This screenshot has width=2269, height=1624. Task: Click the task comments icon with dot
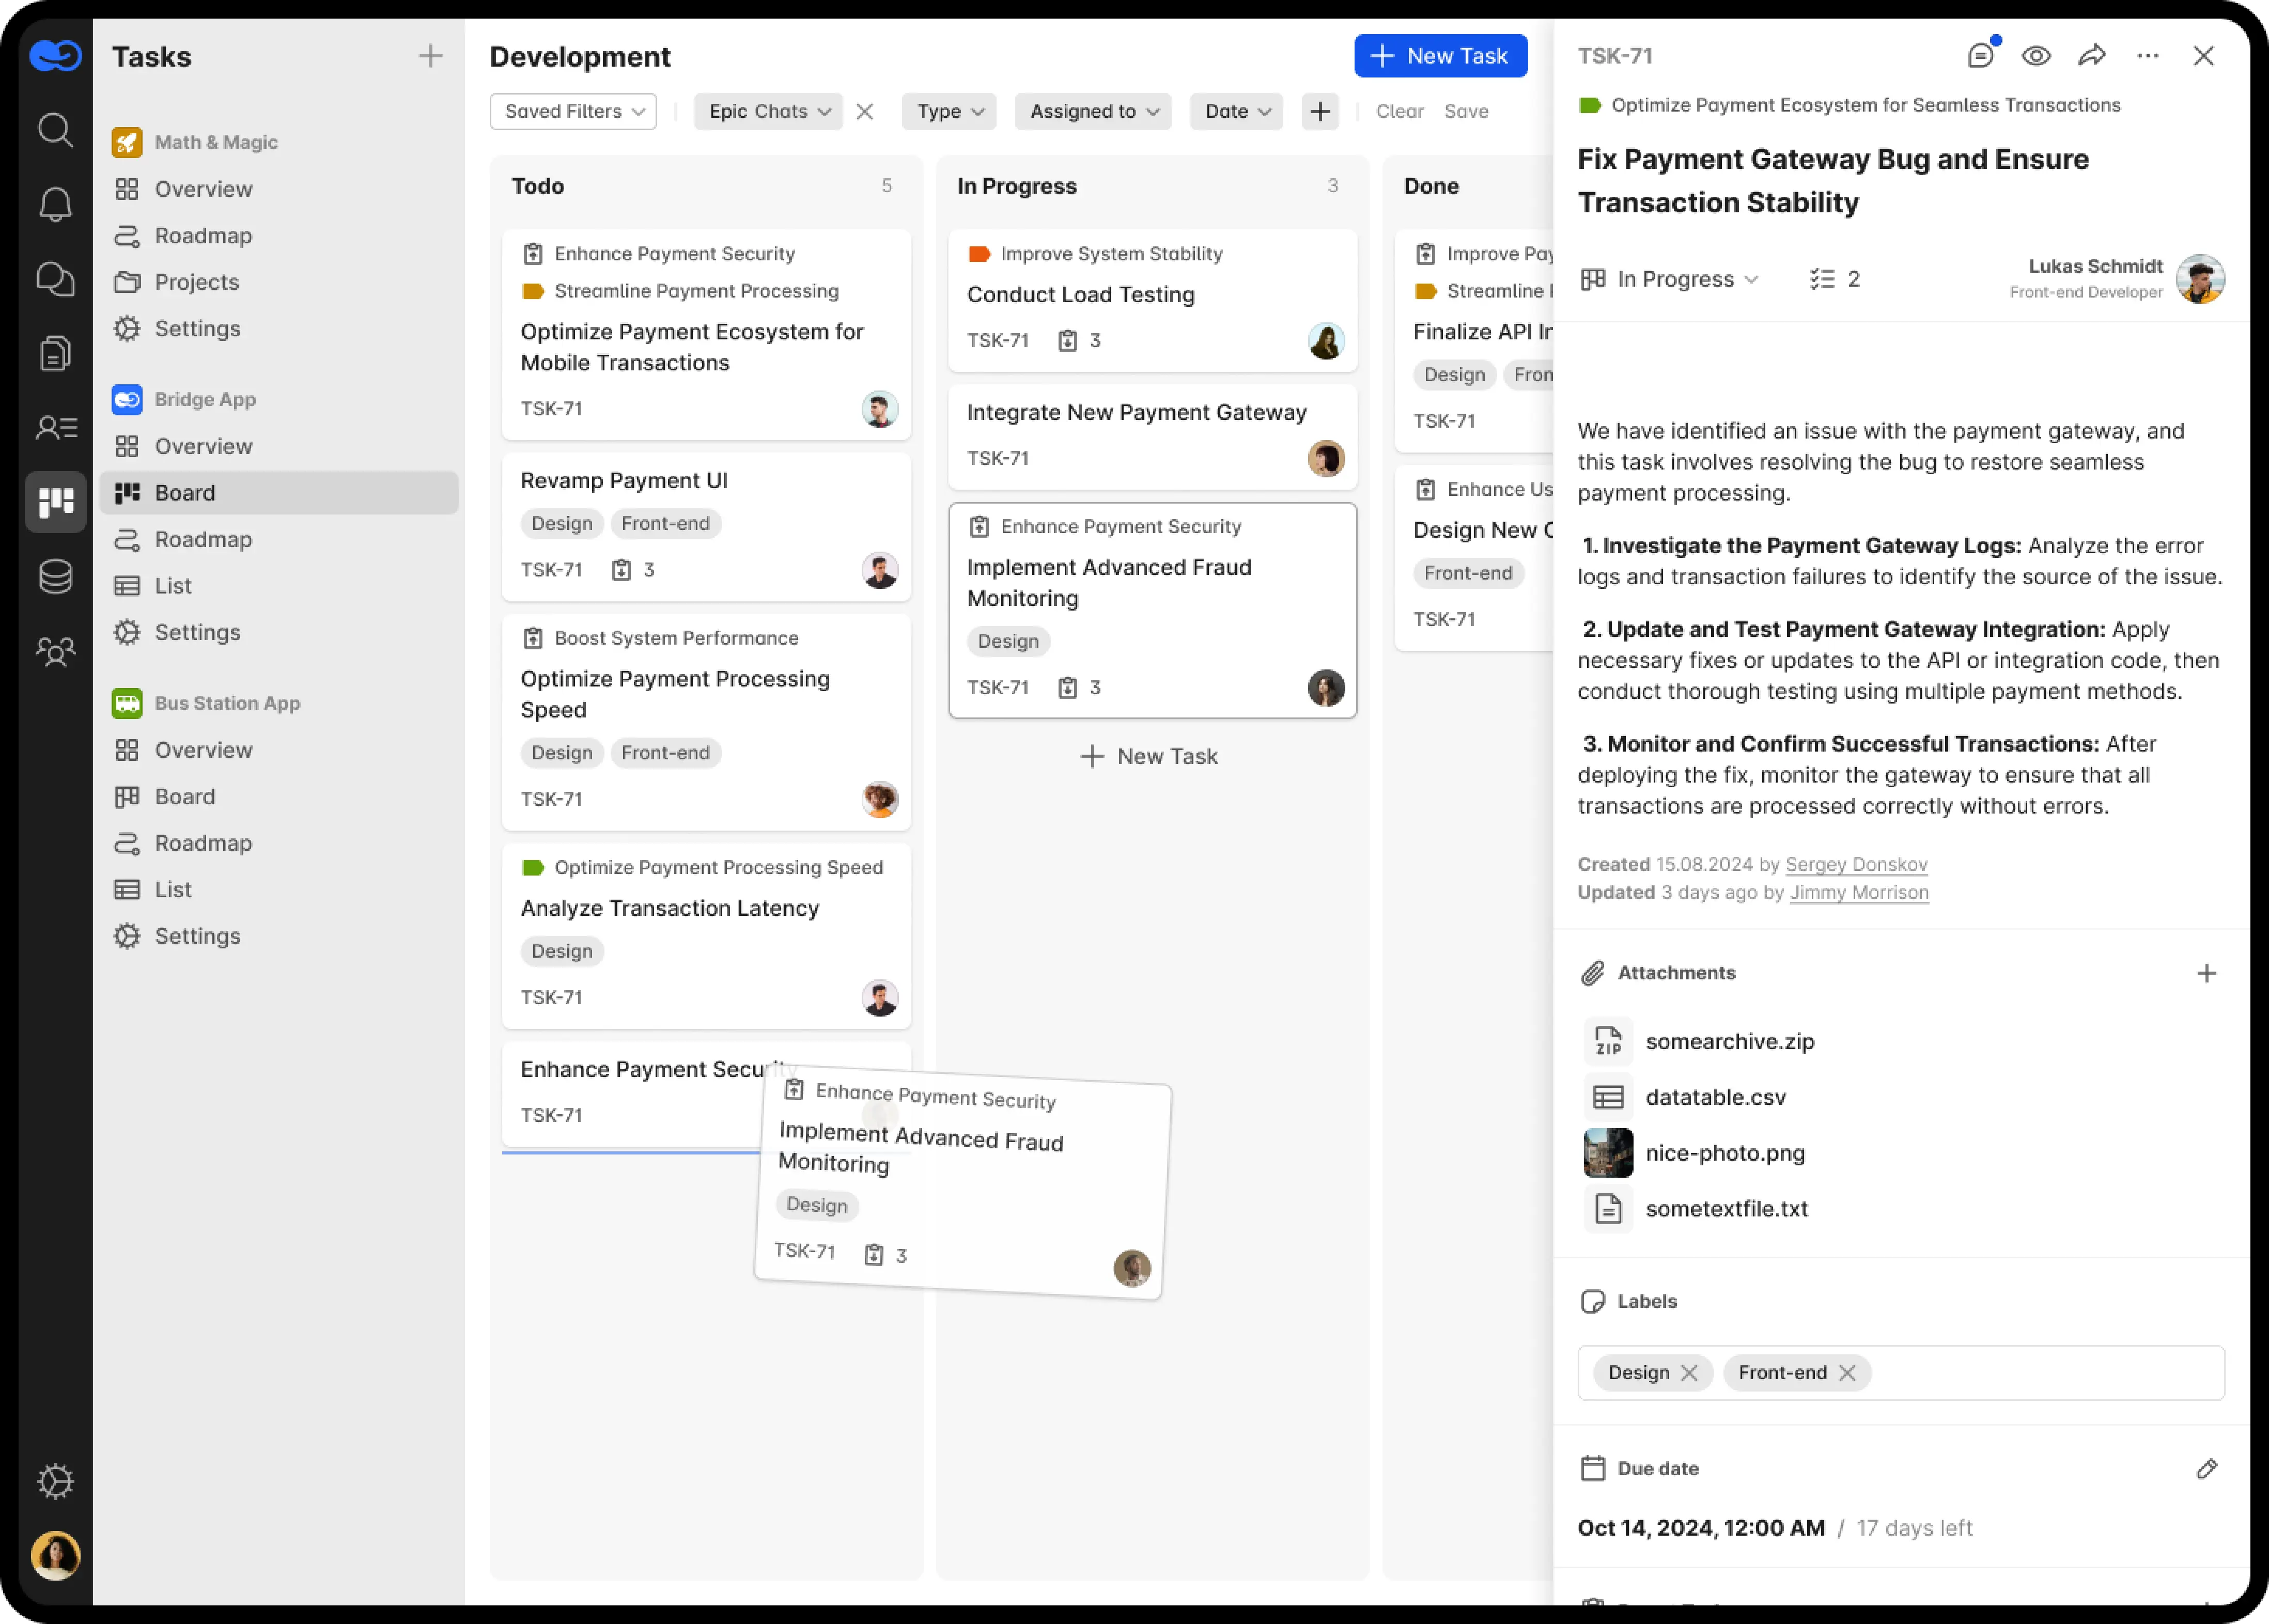[1981, 56]
